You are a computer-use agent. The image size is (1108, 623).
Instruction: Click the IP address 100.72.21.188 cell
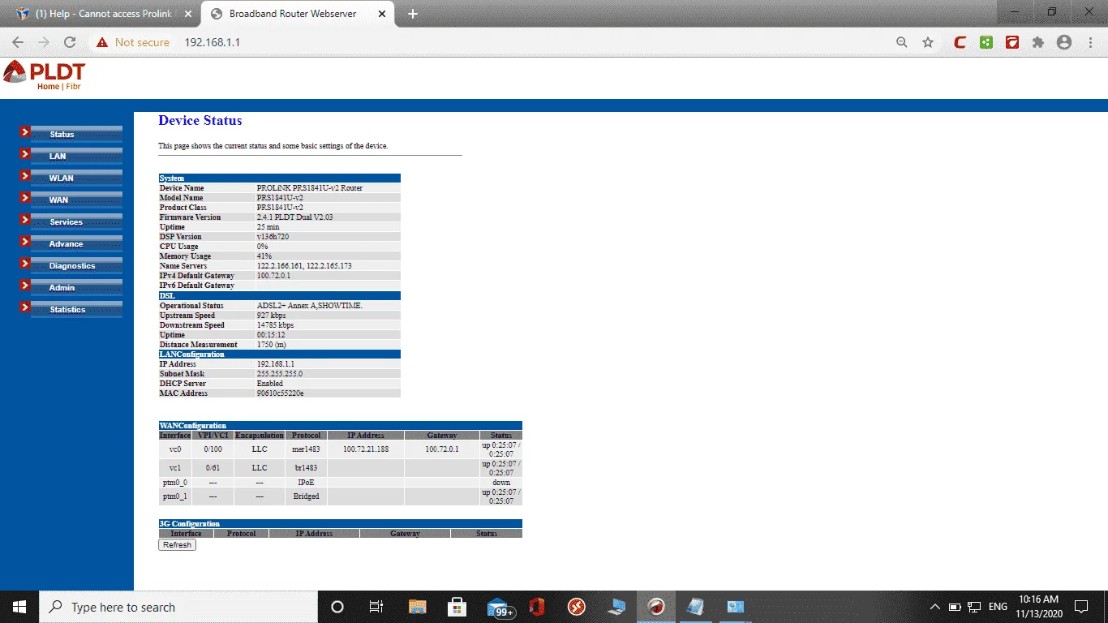366,449
